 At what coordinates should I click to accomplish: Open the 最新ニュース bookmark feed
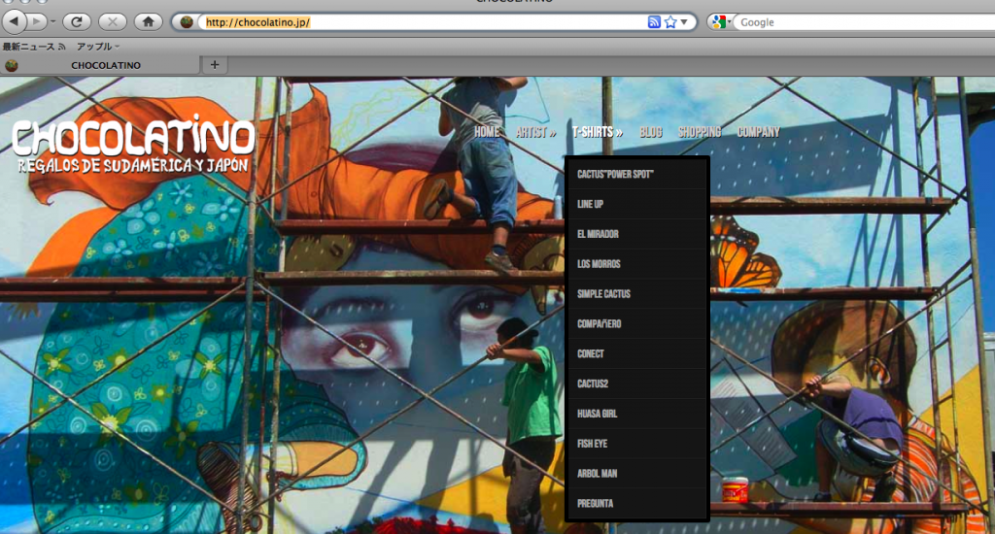click(34, 47)
